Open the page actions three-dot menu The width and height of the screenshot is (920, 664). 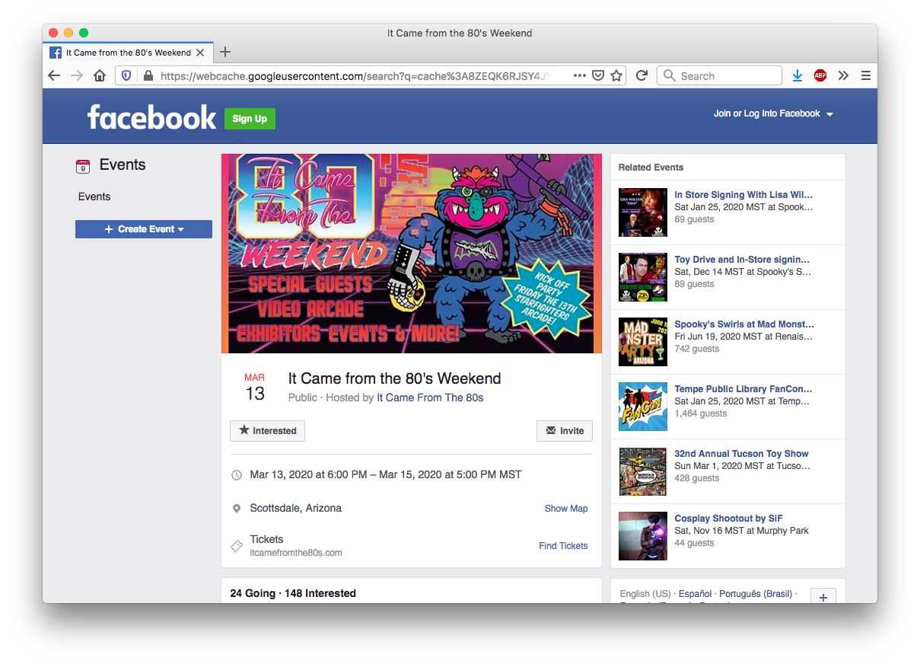tap(580, 75)
